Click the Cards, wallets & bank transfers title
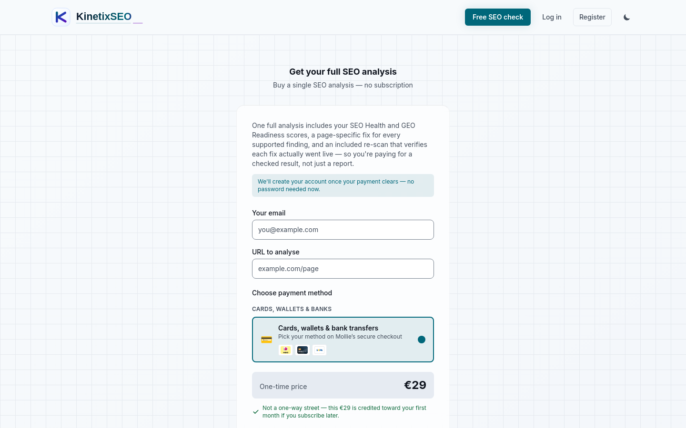686x428 pixels. (328, 328)
